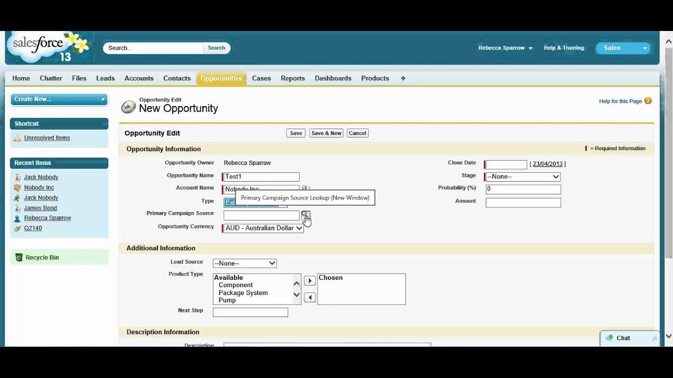Select Component in Available list
This screenshot has width=673, height=378.
(x=236, y=285)
